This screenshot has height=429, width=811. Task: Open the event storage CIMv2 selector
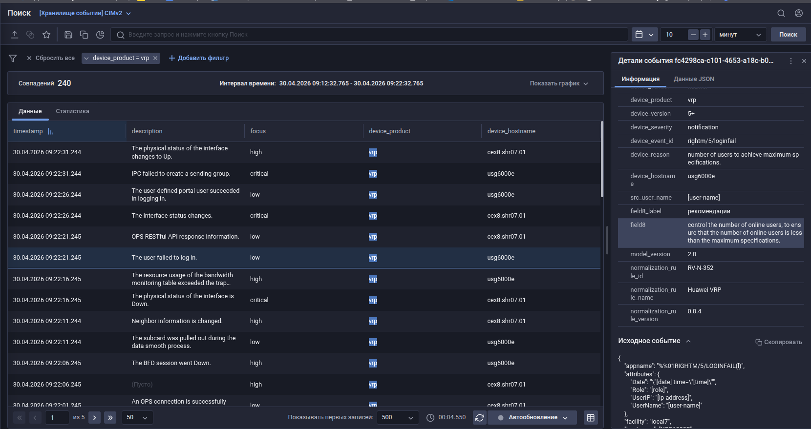pos(85,13)
